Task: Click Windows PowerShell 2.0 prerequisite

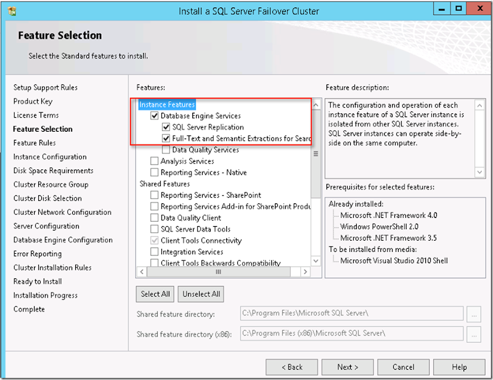Action: click(379, 227)
